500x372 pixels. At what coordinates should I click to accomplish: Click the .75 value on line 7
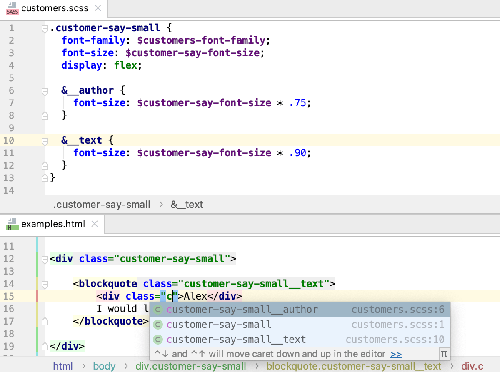coord(297,103)
